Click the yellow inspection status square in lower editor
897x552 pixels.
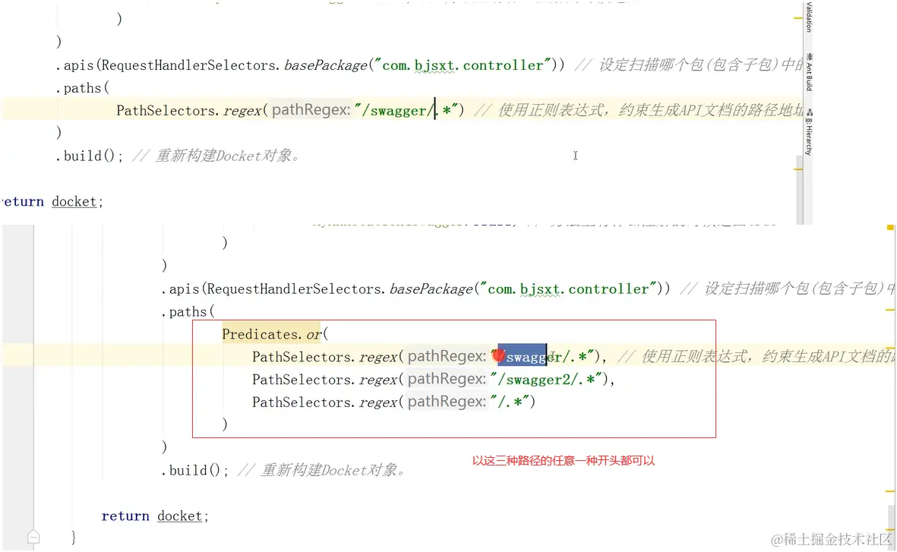click(890, 228)
